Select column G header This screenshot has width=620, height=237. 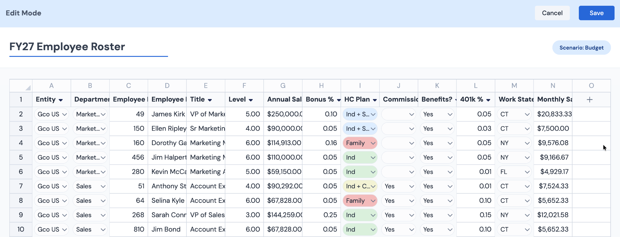[283, 86]
